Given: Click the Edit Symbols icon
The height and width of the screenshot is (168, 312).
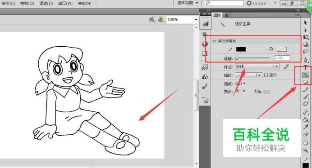Looking at the screenshot, I should pos(161,20).
